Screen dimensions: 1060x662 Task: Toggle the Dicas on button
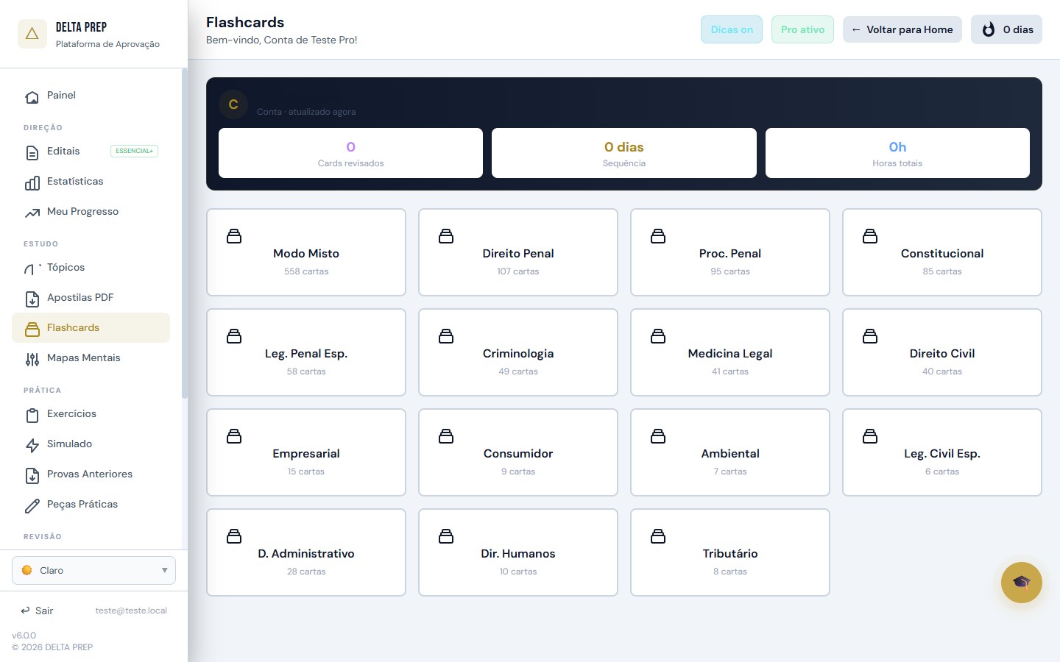(731, 29)
